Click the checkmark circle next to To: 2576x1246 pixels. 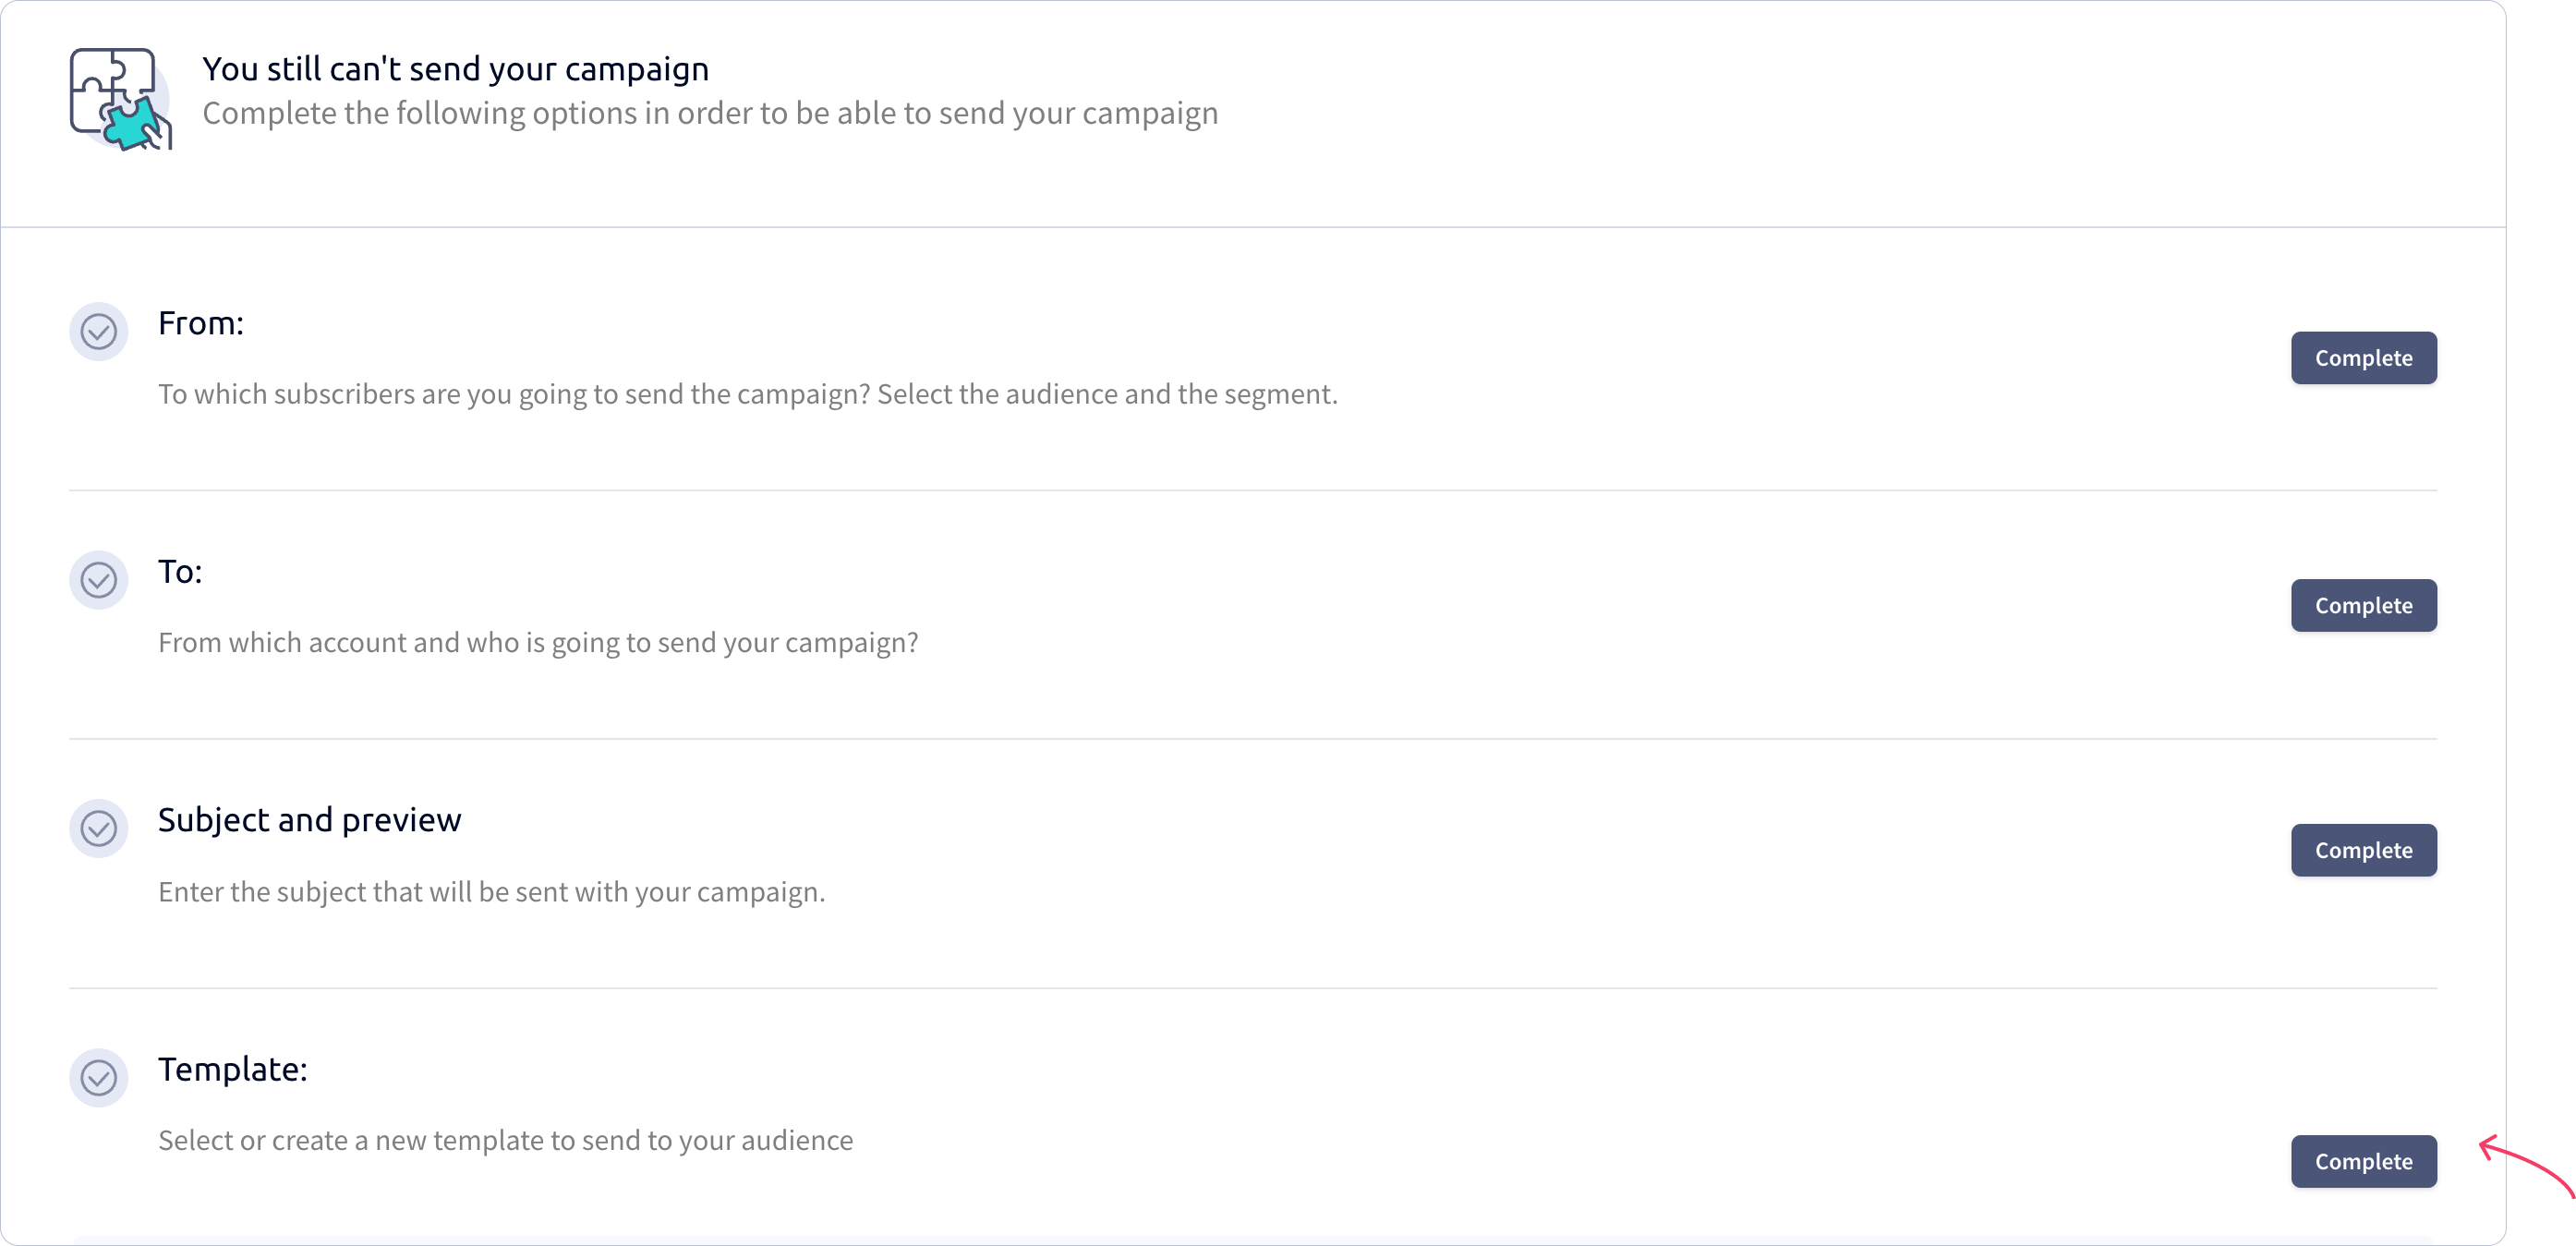pos(98,579)
